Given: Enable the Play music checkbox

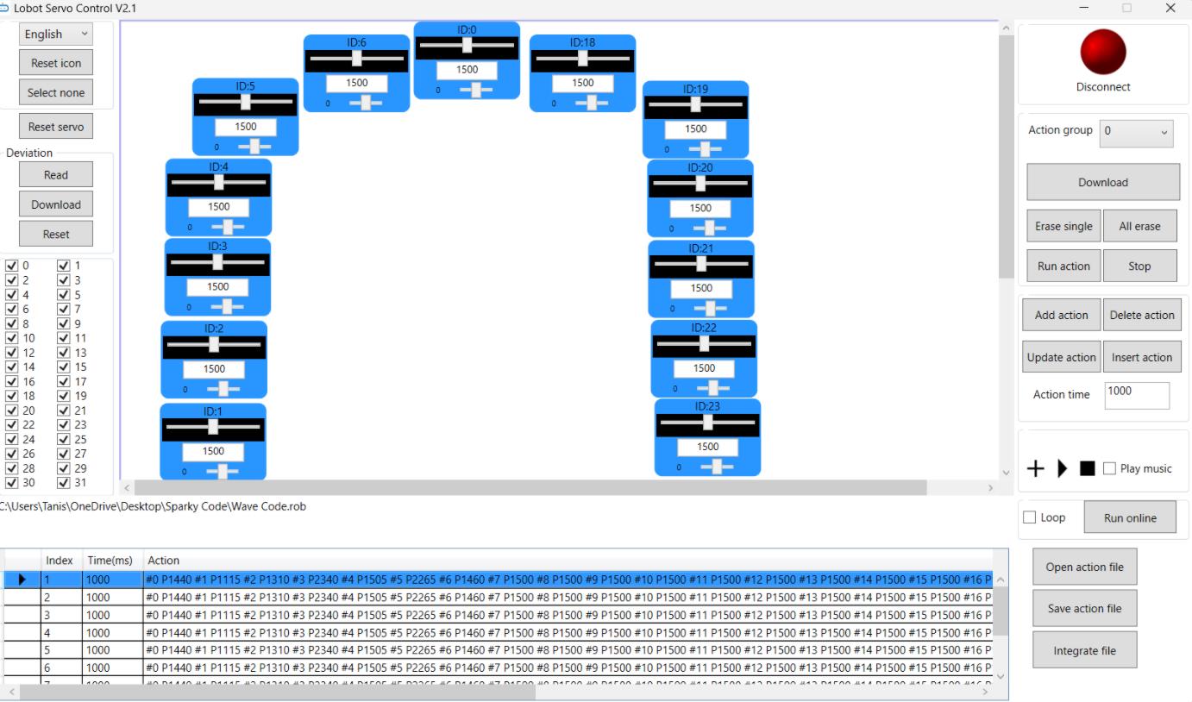Looking at the screenshot, I should coord(1110,468).
